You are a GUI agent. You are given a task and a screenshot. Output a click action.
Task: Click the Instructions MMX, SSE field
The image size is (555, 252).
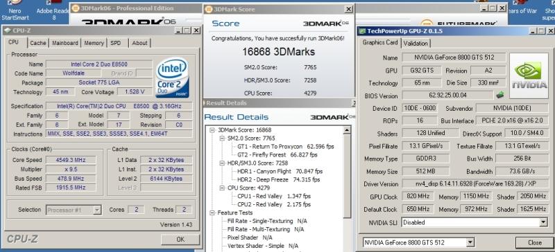[x=119, y=134]
